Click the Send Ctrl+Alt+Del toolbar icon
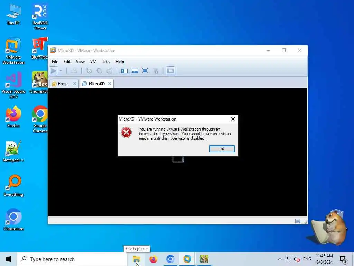 (x=74, y=71)
